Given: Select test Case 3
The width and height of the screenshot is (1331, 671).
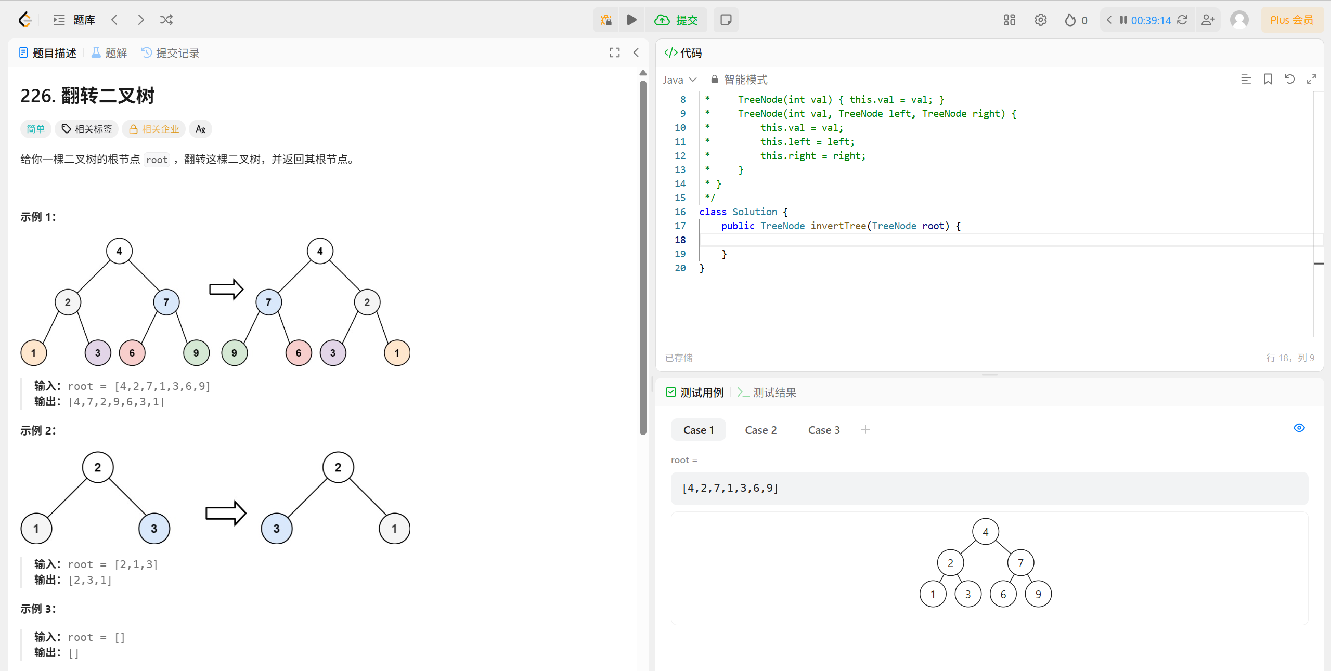Looking at the screenshot, I should (x=824, y=430).
